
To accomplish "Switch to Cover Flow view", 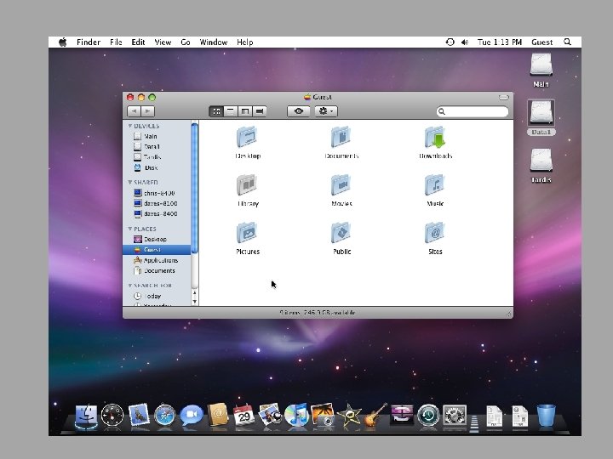I will (x=260, y=111).
